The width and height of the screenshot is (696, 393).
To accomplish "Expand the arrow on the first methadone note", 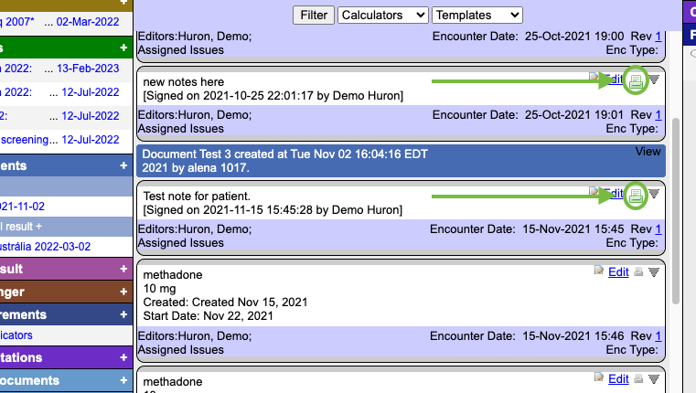I will tap(654, 271).
